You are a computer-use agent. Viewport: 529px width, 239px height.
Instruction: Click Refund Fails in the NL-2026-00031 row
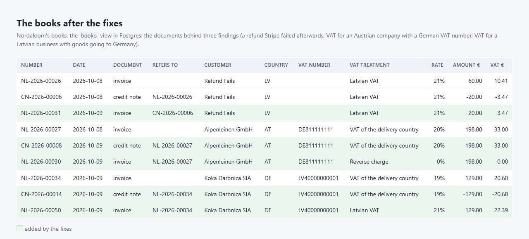pyautogui.click(x=219, y=113)
